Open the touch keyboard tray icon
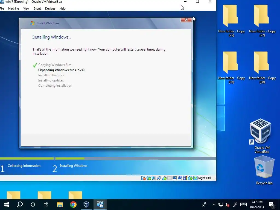Viewport: 280px width, 210px height. (243, 205)
